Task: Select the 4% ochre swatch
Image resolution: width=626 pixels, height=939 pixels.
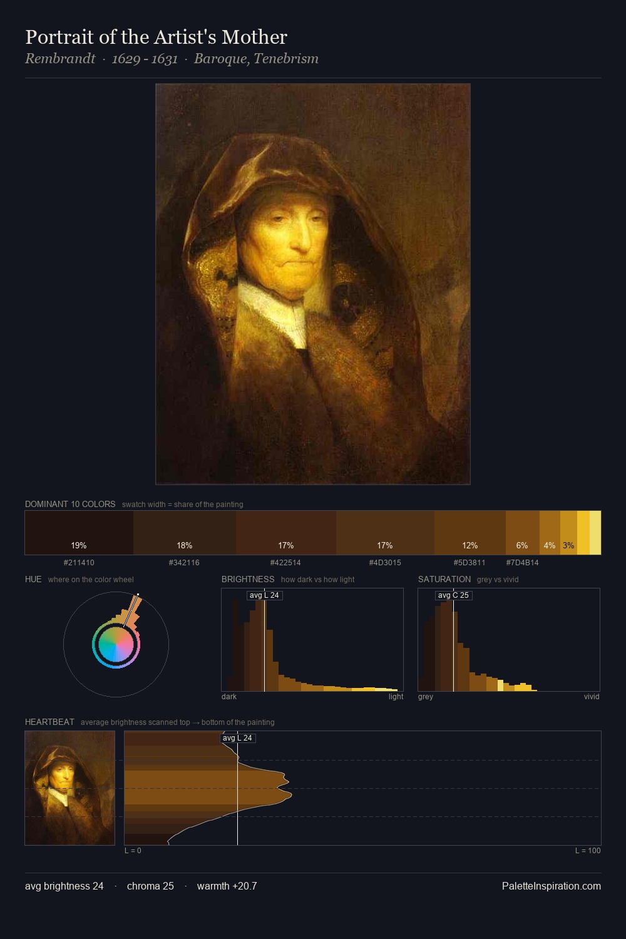Action: pyautogui.click(x=550, y=533)
